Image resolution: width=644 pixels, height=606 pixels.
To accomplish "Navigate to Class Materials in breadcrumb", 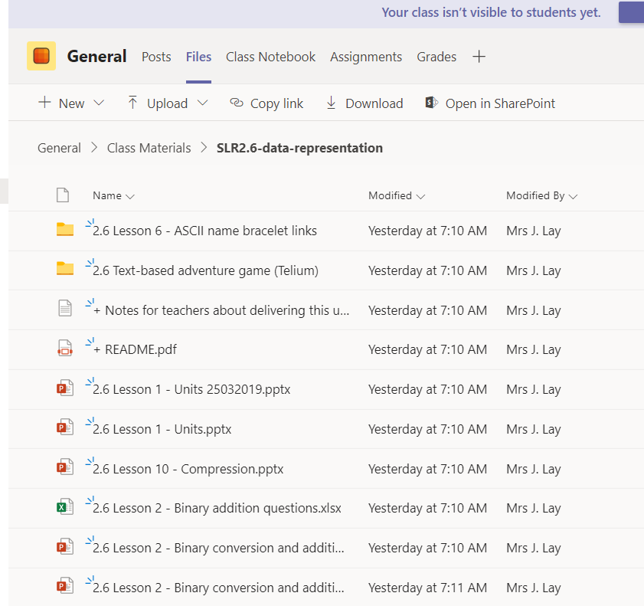I will point(149,148).
